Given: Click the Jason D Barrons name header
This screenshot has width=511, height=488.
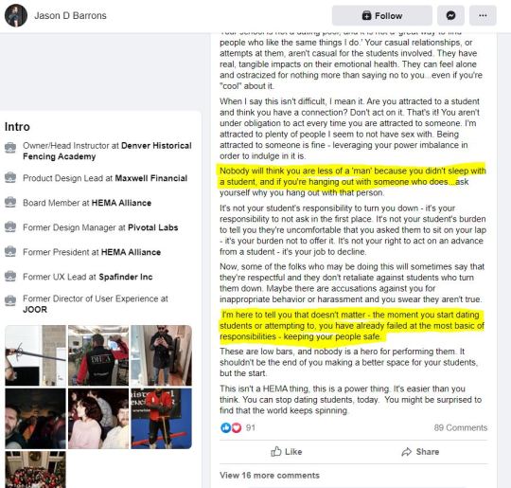Looking at the screenshot, I should tap(70, 16).
